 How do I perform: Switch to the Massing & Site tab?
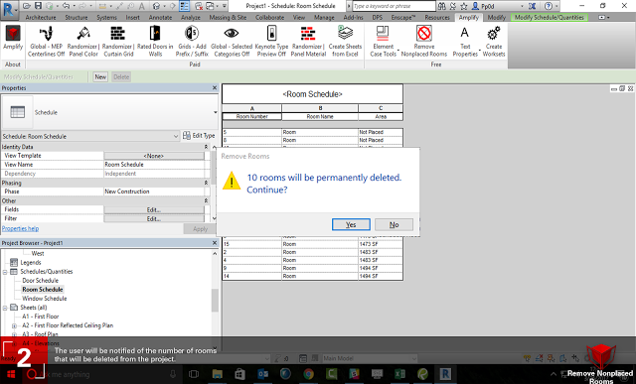click(x=228, y=18)
